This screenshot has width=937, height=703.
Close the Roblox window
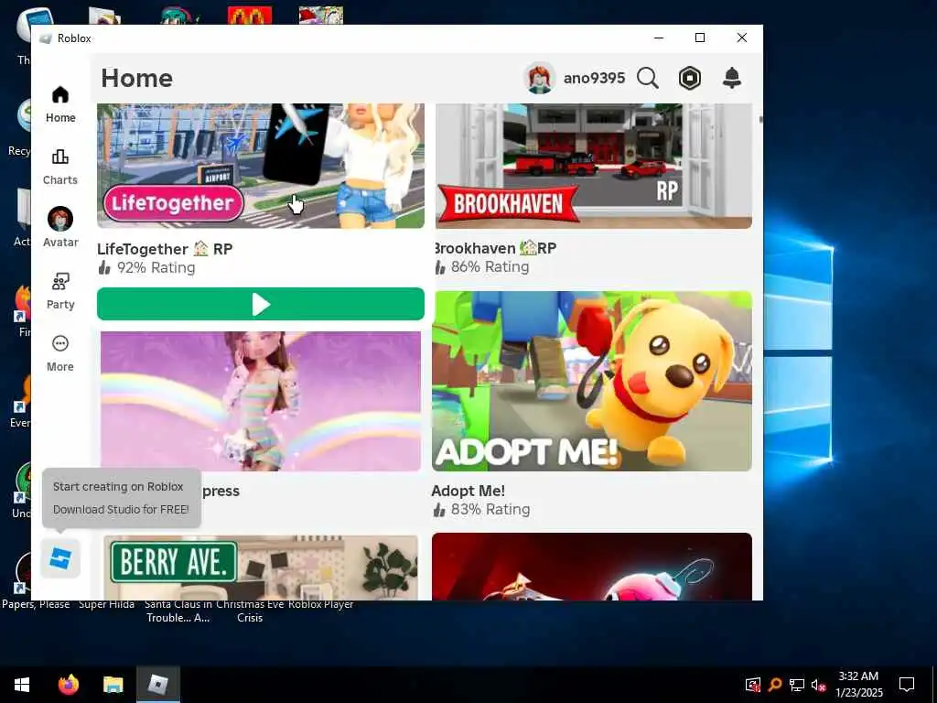click(x=741, y=38)
